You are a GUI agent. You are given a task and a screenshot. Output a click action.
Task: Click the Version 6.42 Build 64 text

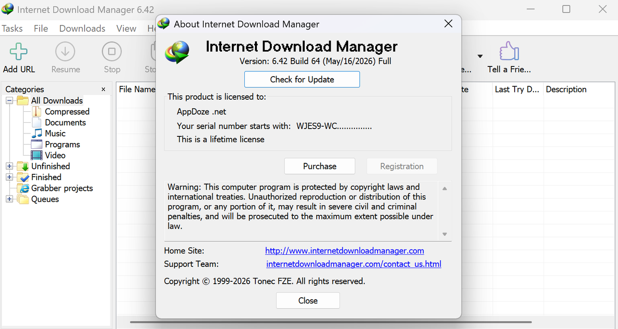coord(315,61)
